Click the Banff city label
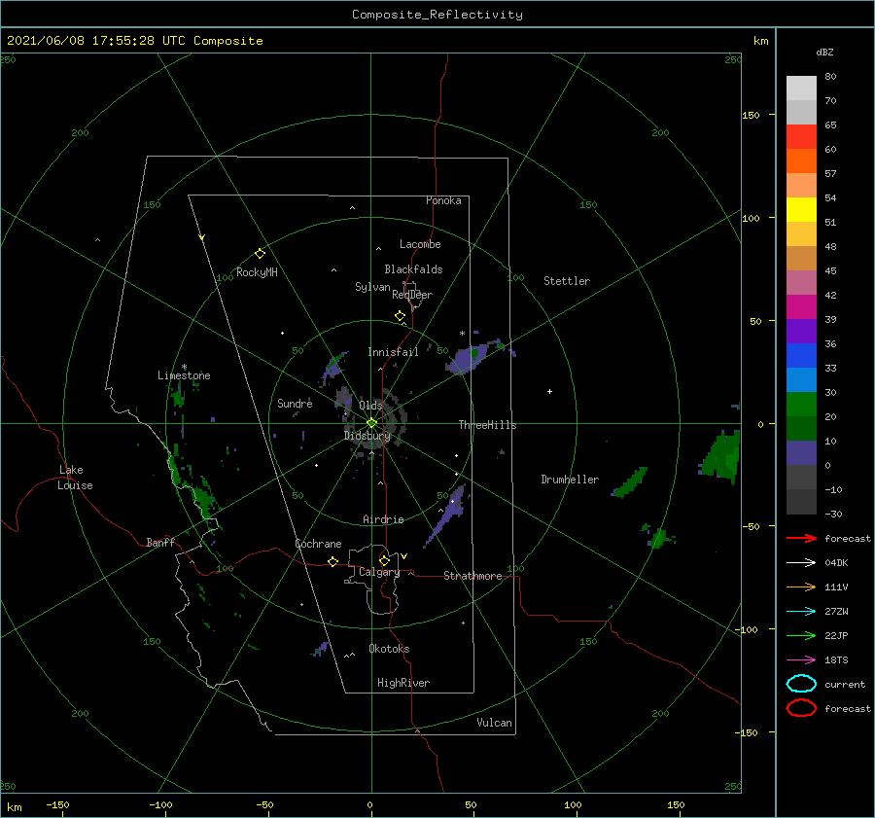Viewport: 875px width, 818px height. [160, 543]
